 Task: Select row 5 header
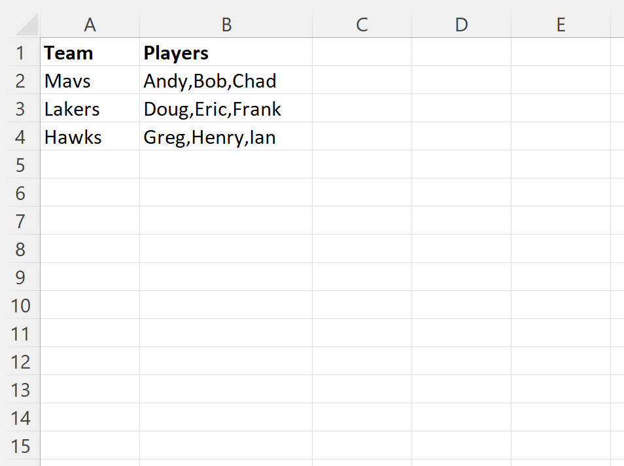pyautogui.click(x=20, y=165)
